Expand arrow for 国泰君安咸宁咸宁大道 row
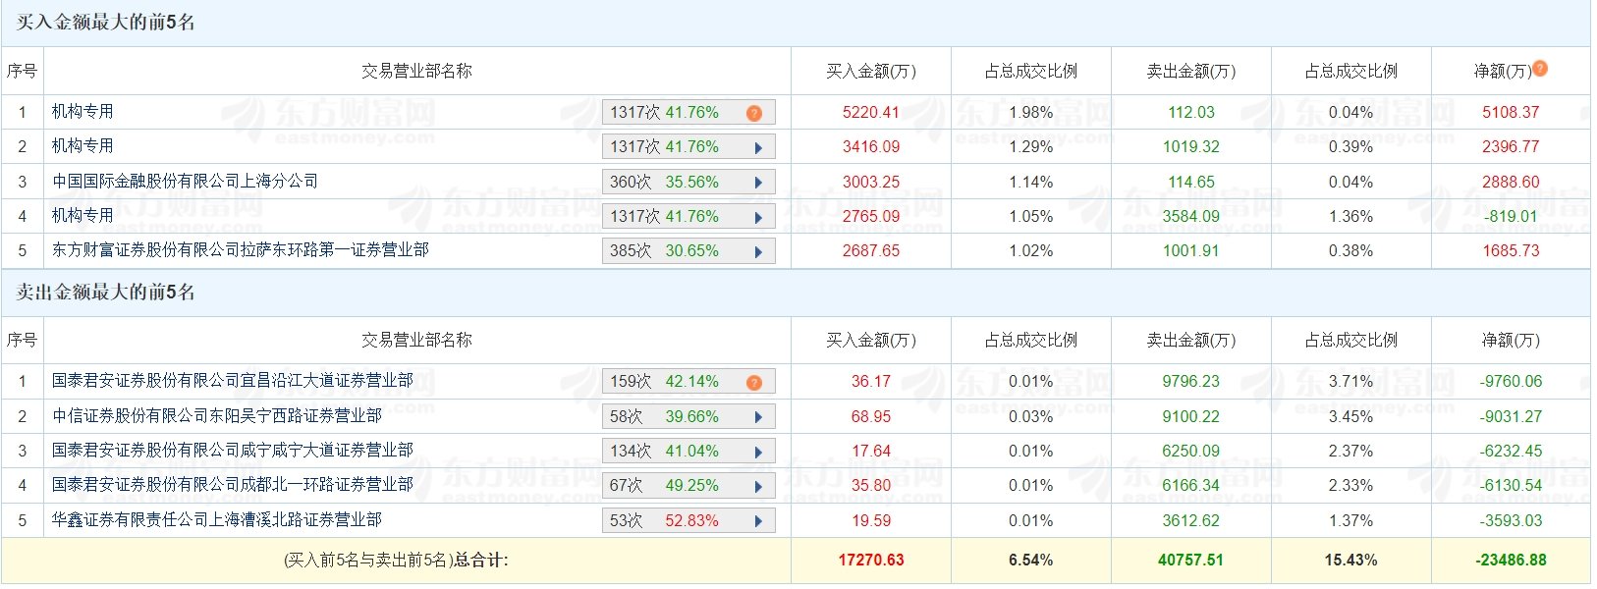 (x=758, y=453)
